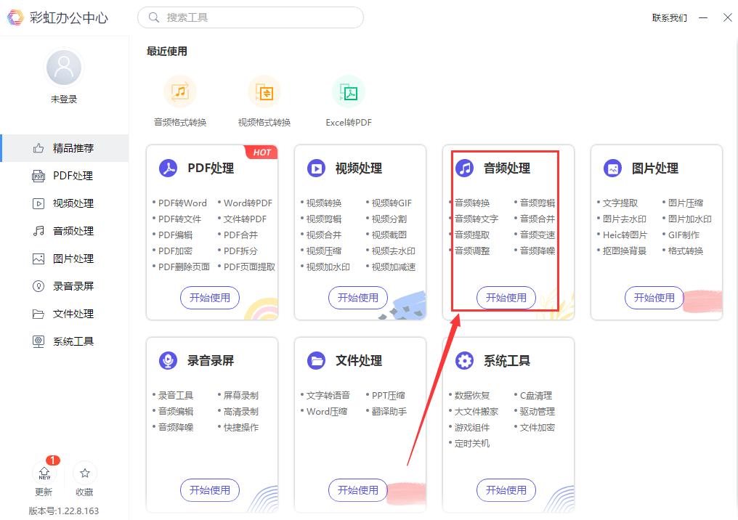Click the 系统工具 gear icon

coord(464,360)
